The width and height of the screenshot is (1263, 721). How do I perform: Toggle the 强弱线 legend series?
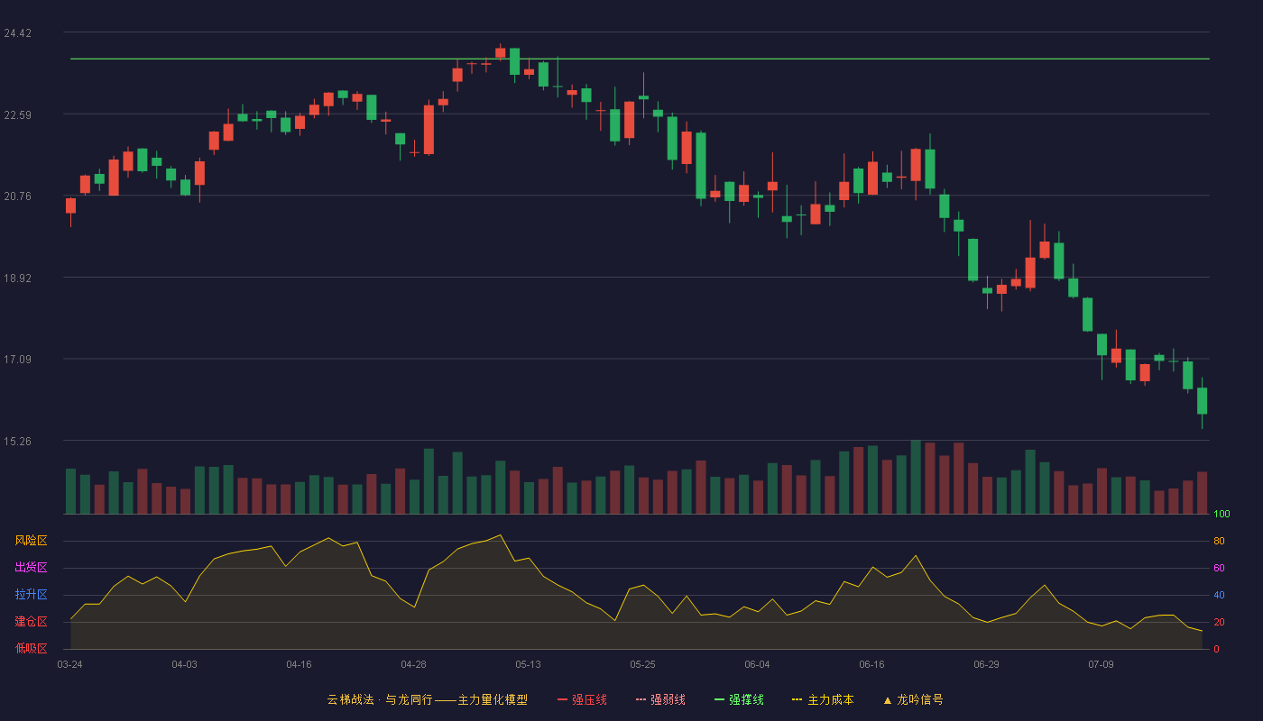tap(660, 699)
